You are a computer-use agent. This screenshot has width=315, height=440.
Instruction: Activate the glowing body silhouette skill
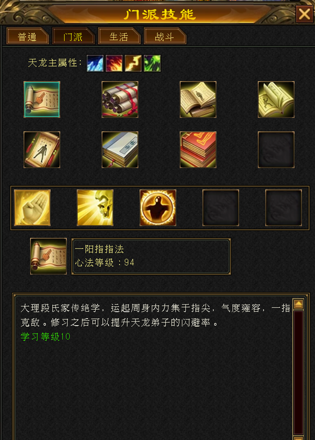(158, 207)
